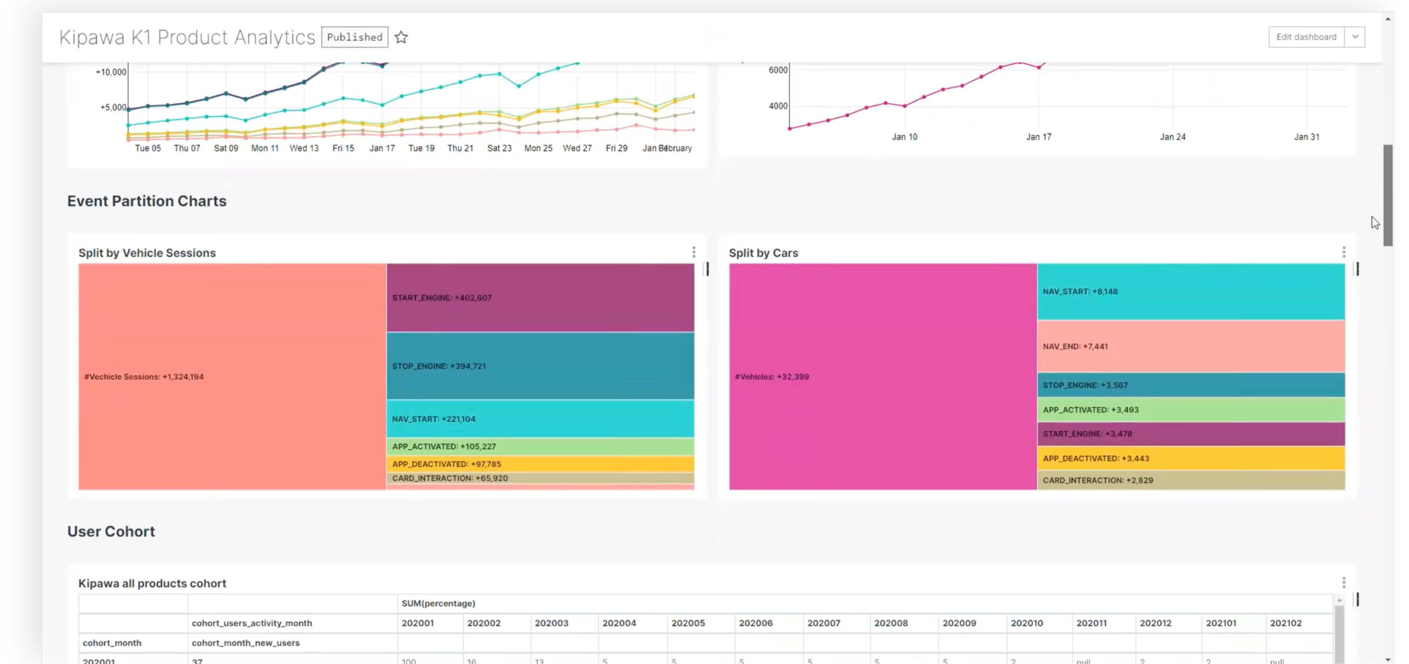Click the Edit dashboard button
Screen dimensions: 1409x664
pyautogui.click(x=1306, y=37)
